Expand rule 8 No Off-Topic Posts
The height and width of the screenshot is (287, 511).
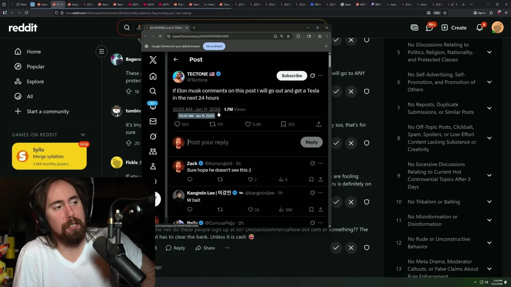coord(489,138)
